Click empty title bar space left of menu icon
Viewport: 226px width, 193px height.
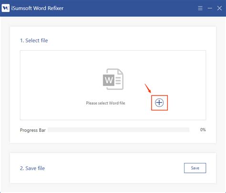click(x=130, y=8)
